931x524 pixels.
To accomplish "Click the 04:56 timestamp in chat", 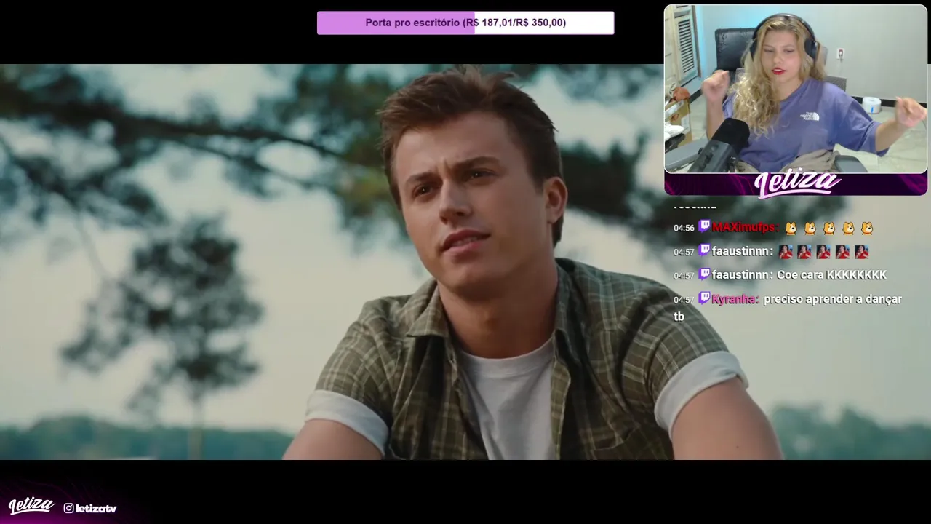I will click(x=684, y=228).
